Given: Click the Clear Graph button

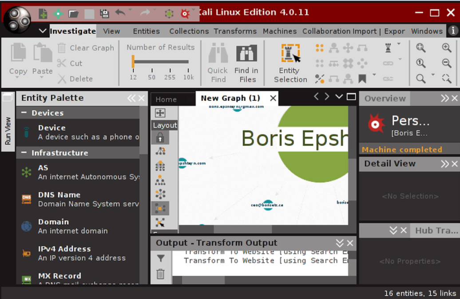Looking at the screenshot, I should 86,48.
